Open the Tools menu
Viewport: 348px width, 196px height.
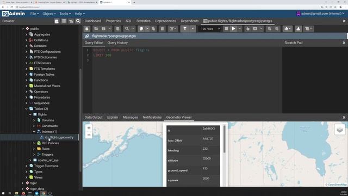[65, 14]
